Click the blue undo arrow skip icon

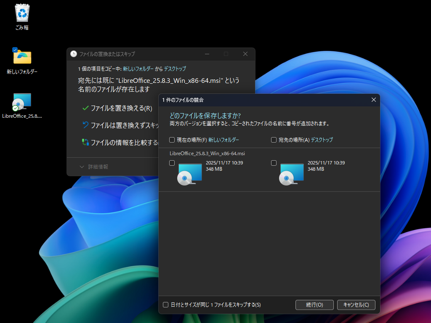85,125
